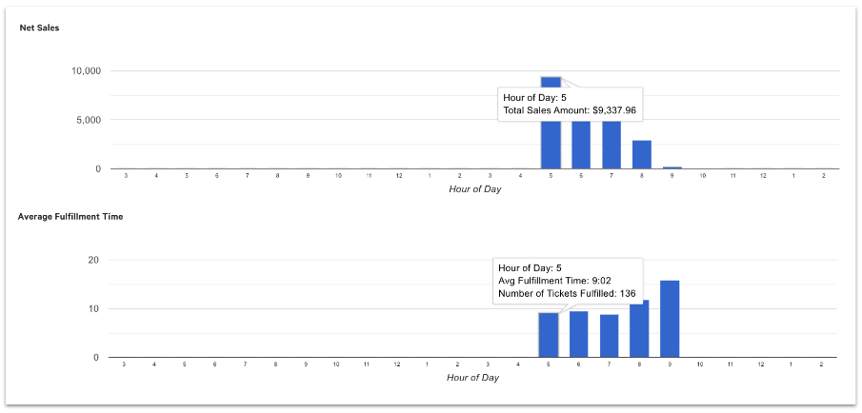Click the hour 7 Fulfillment Time bar

[609, 336]
